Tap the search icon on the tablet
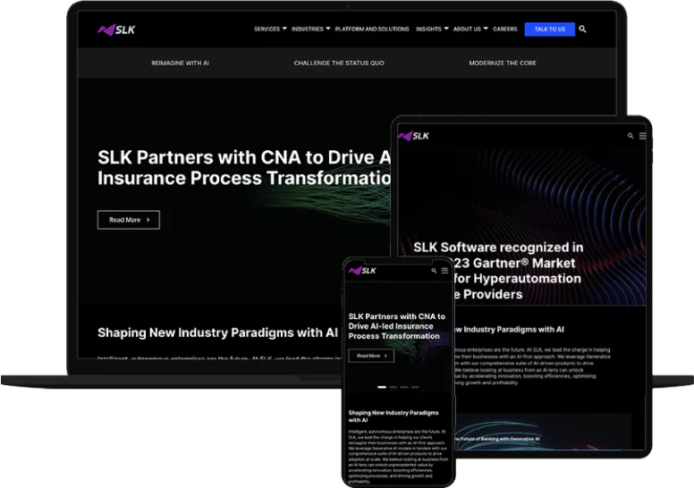The width and height of the screenshot is (694, 488). 631,136
